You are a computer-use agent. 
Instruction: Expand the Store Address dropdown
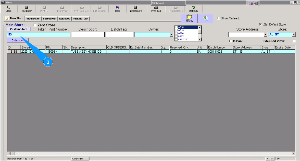265,34
